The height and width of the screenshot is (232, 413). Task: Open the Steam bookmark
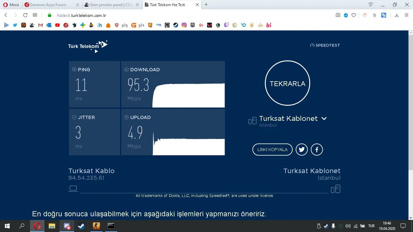(175, 25)
